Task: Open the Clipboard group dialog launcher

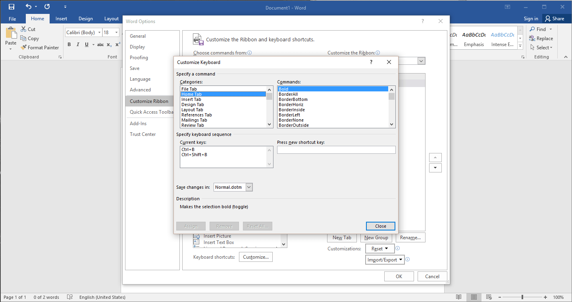Action: [60, 57]
